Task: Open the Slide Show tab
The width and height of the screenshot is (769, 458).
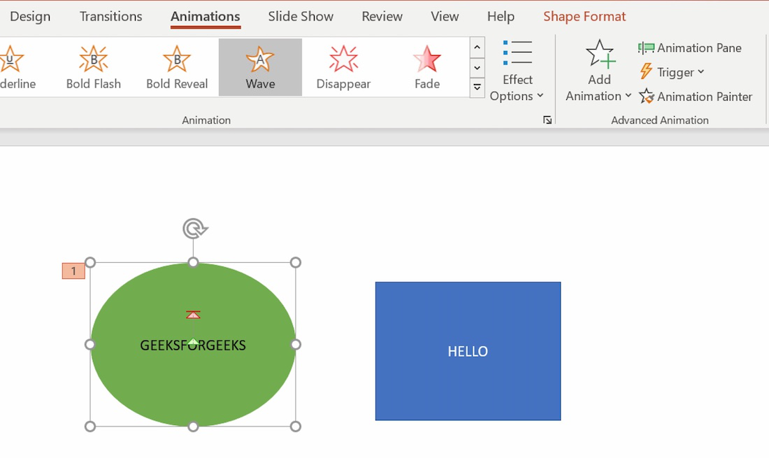Action: point(301,16)
